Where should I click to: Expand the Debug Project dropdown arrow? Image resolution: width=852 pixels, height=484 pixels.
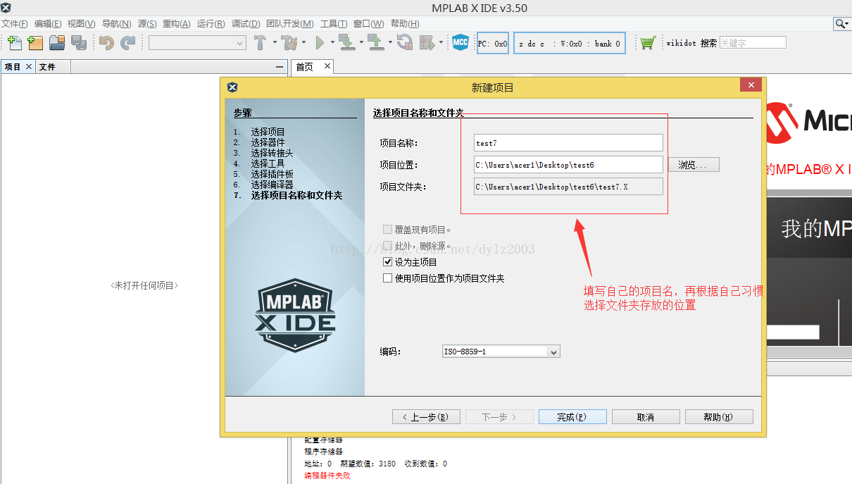441,43
